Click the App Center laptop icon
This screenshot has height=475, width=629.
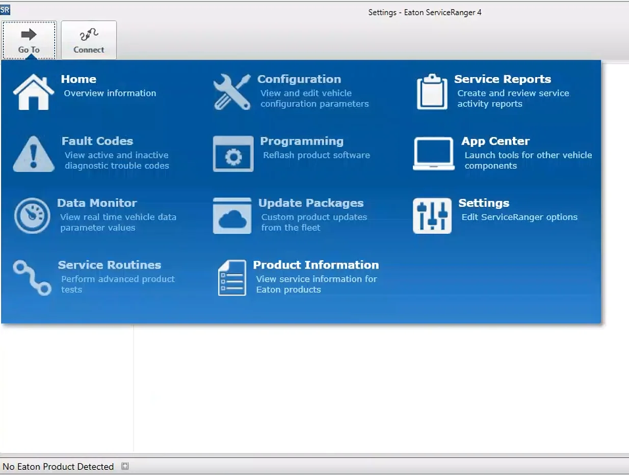[433, 154]
